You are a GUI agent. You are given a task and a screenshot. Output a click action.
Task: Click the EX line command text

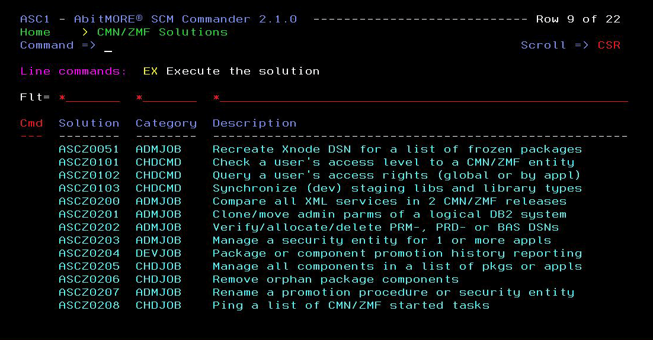click(151, 71)
